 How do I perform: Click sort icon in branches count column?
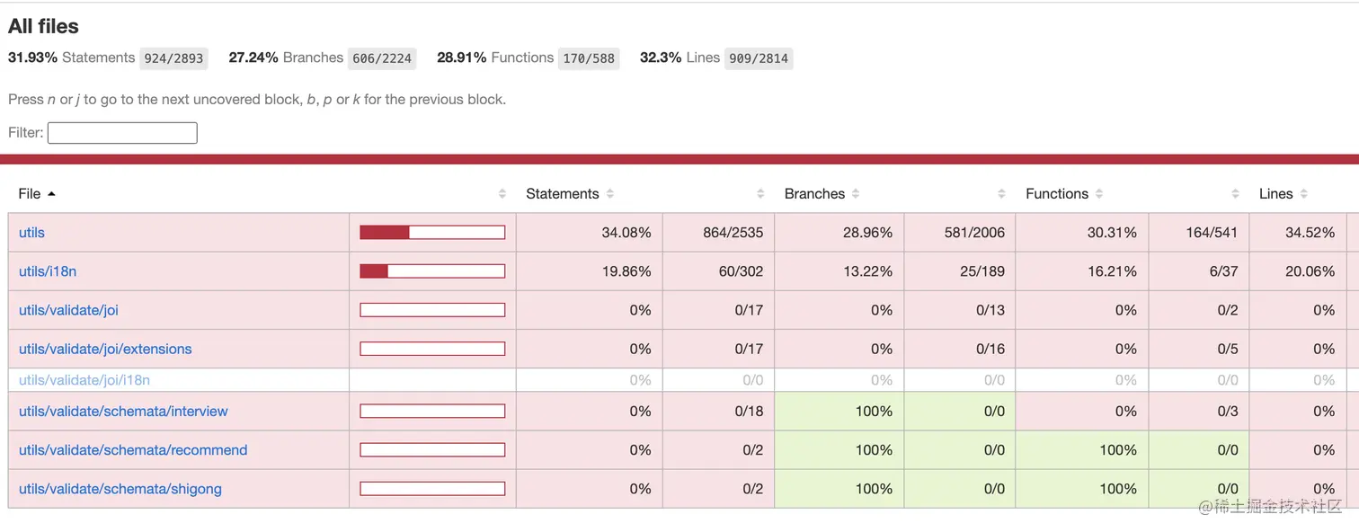click(1001, 194)
